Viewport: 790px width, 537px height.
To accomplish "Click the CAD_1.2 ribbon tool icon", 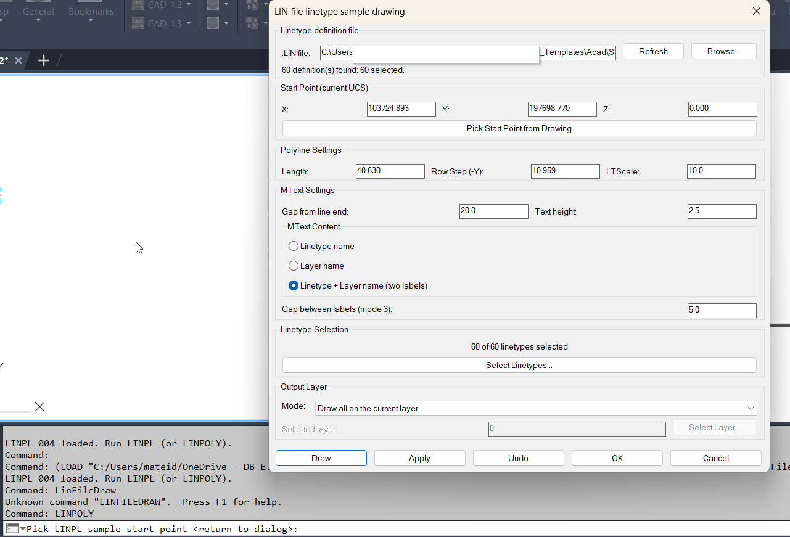I will [x=138, y=5].
